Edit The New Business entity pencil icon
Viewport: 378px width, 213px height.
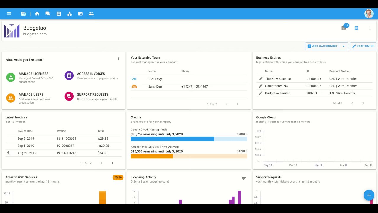260,79
